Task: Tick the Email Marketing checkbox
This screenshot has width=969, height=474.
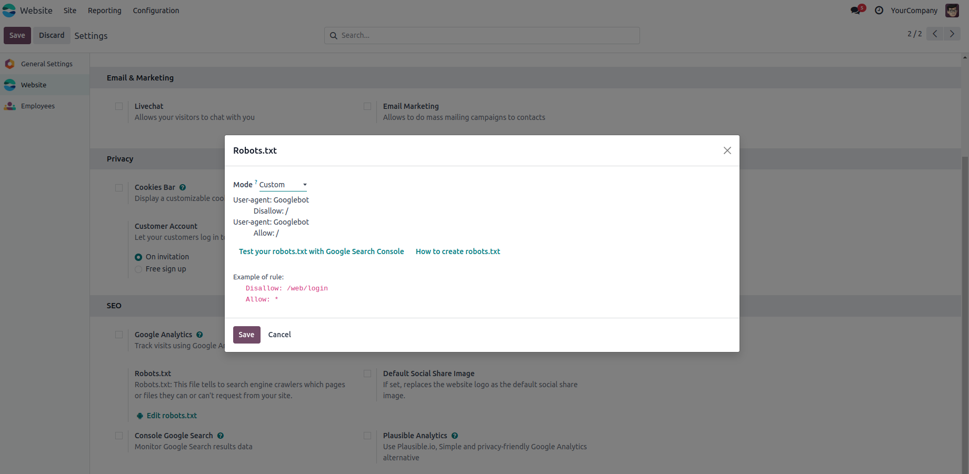Action: point(367,106)
